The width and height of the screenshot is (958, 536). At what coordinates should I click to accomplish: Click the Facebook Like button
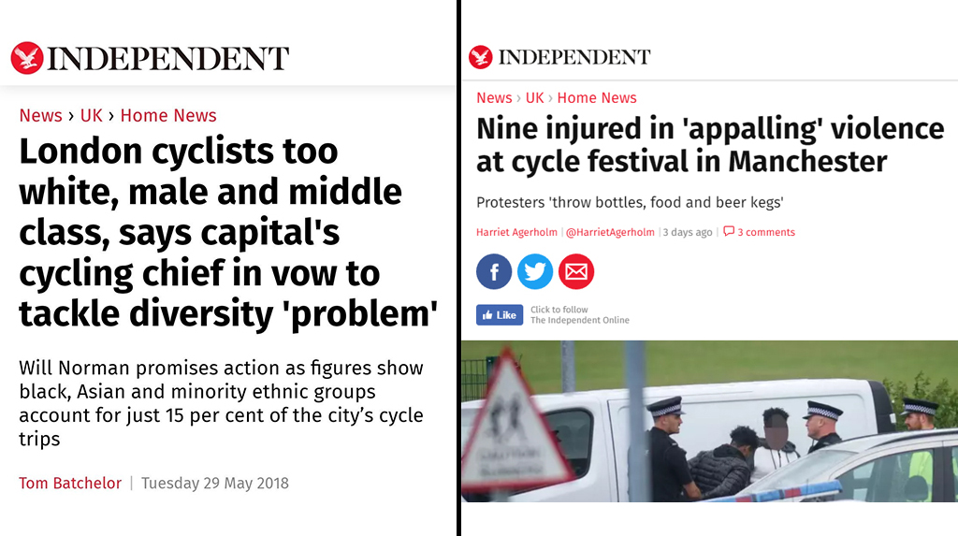point(500,314)
